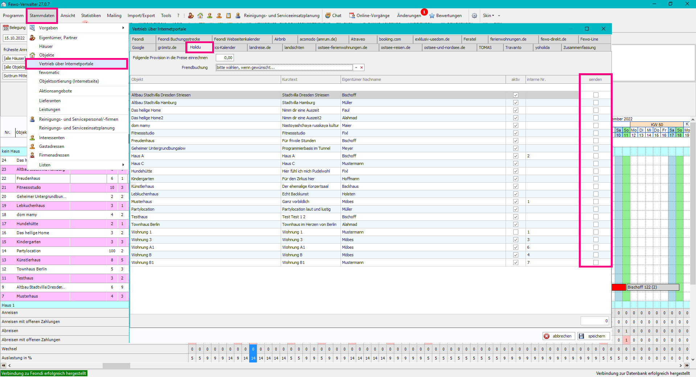Click the speichern button
The image size is (696, 377).
[x=593, y=336]
